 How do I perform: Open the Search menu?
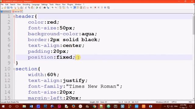13,5
